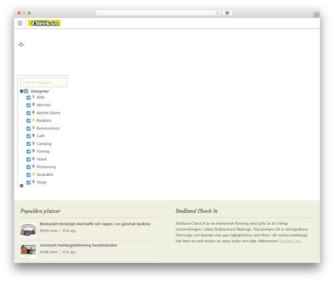The height and width of the screenshot is (283, 334).
Task: Uncheck the Restaurang checkbox
Action: coord(29,167)
